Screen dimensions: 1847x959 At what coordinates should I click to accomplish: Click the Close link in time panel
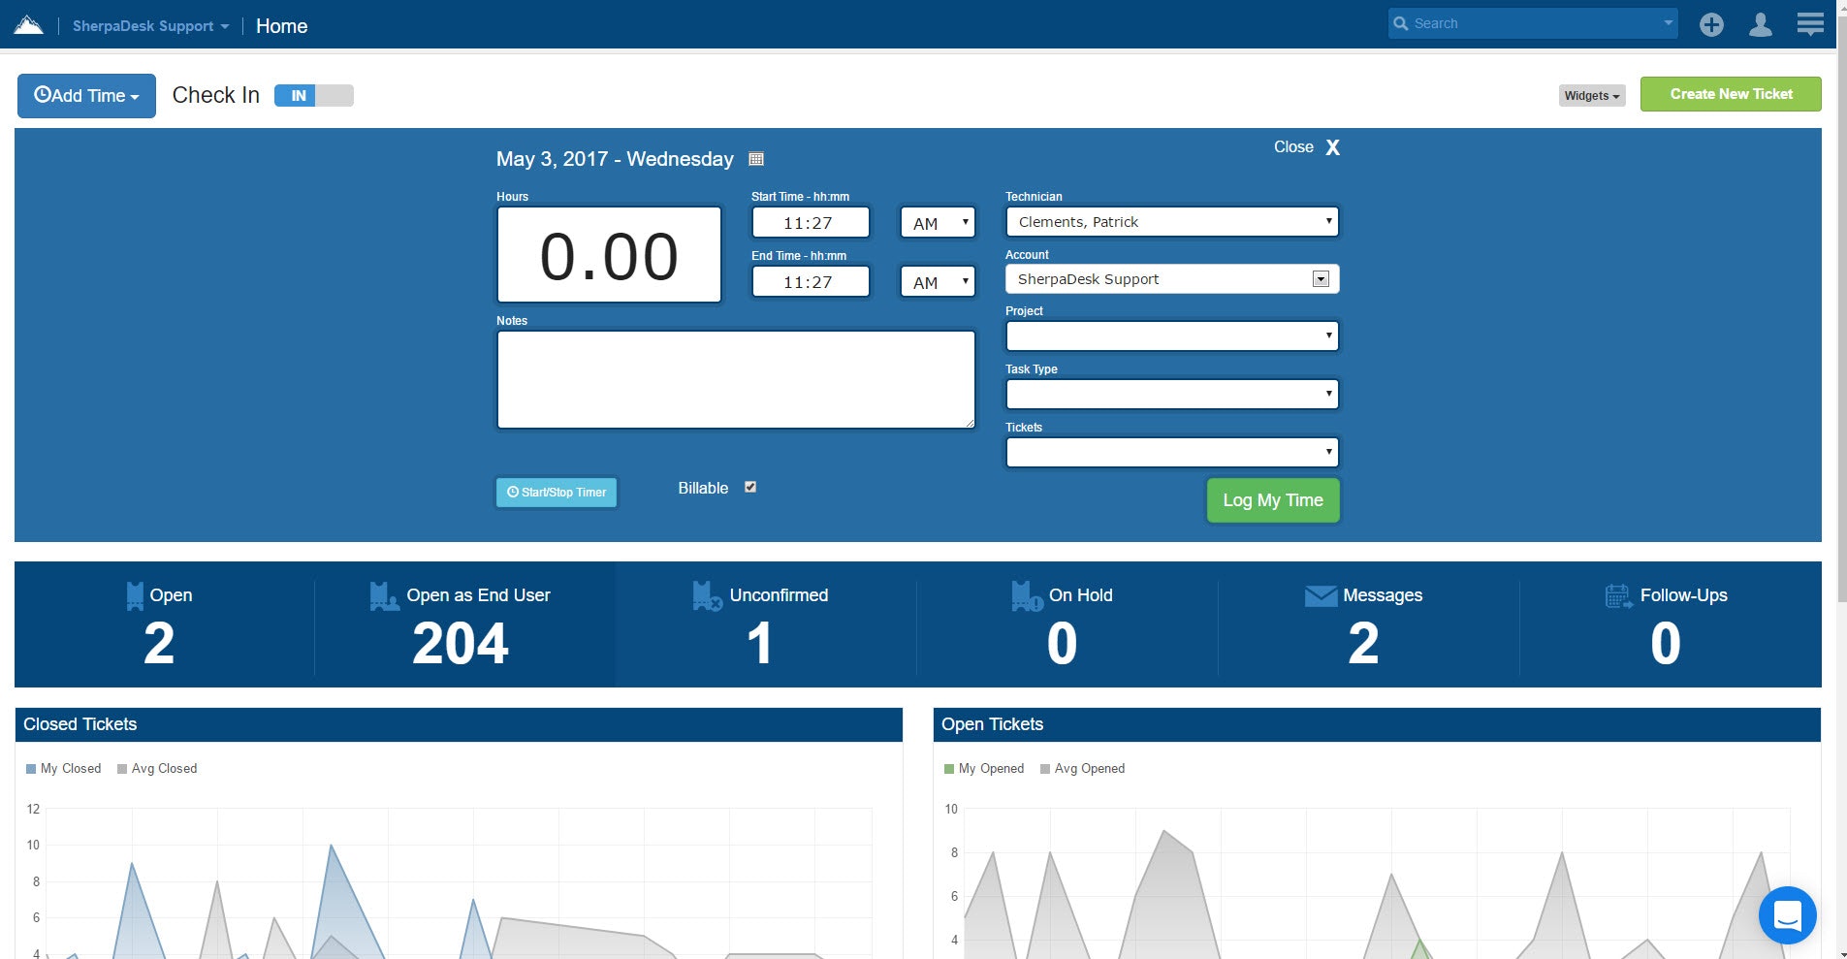pyautogui.click(x=1293, y=147)
